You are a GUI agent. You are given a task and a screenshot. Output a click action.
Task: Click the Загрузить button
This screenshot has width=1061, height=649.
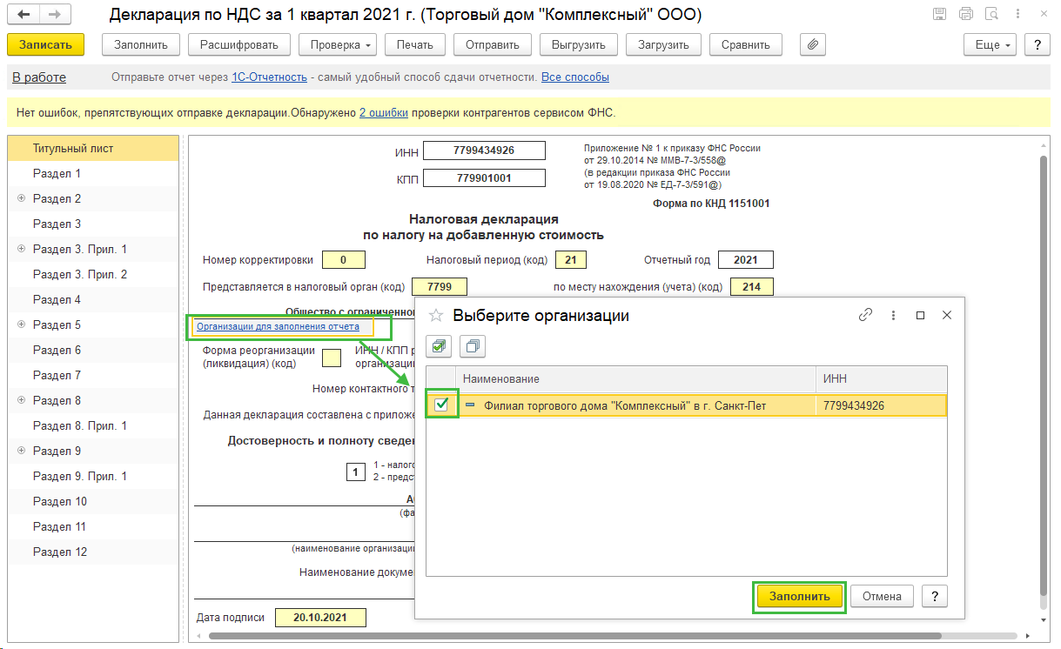tap(663, 44)
